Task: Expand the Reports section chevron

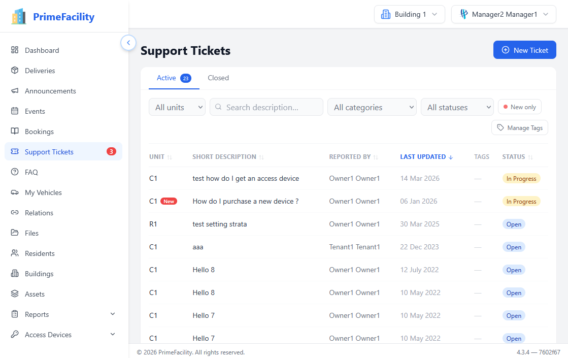Action: (113, 314)
